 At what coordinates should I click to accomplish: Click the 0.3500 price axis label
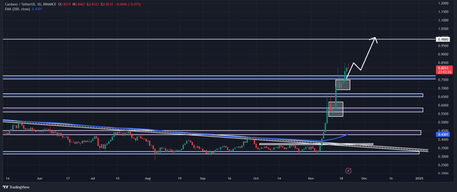[x=442, y=148]
